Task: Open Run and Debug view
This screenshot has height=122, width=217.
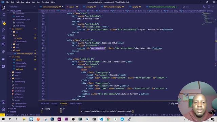Action: [x=3, y=30]
